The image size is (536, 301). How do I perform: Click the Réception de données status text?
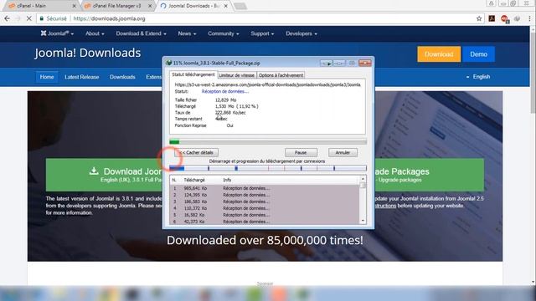[225, 91]
